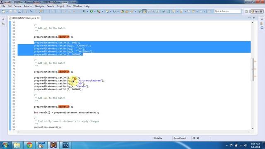265x149 pixels.
Task: Click the top overview ruler occurrence marker
Action: pos(255,61)
